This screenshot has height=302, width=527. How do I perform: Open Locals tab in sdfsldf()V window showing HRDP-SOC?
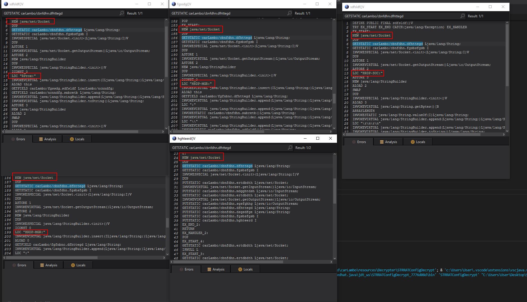[418, 142]
